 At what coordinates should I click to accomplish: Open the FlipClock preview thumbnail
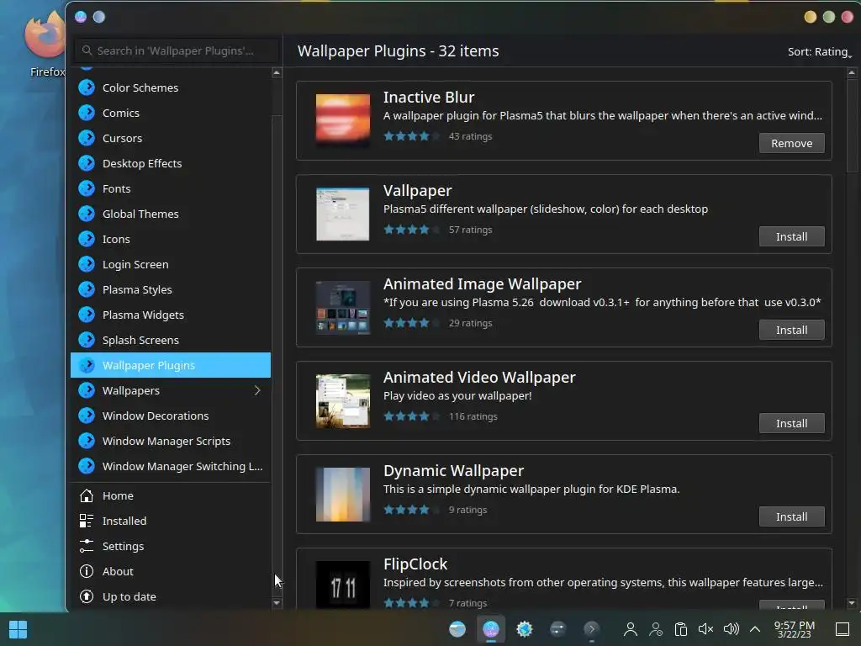(x=343, y=585)
